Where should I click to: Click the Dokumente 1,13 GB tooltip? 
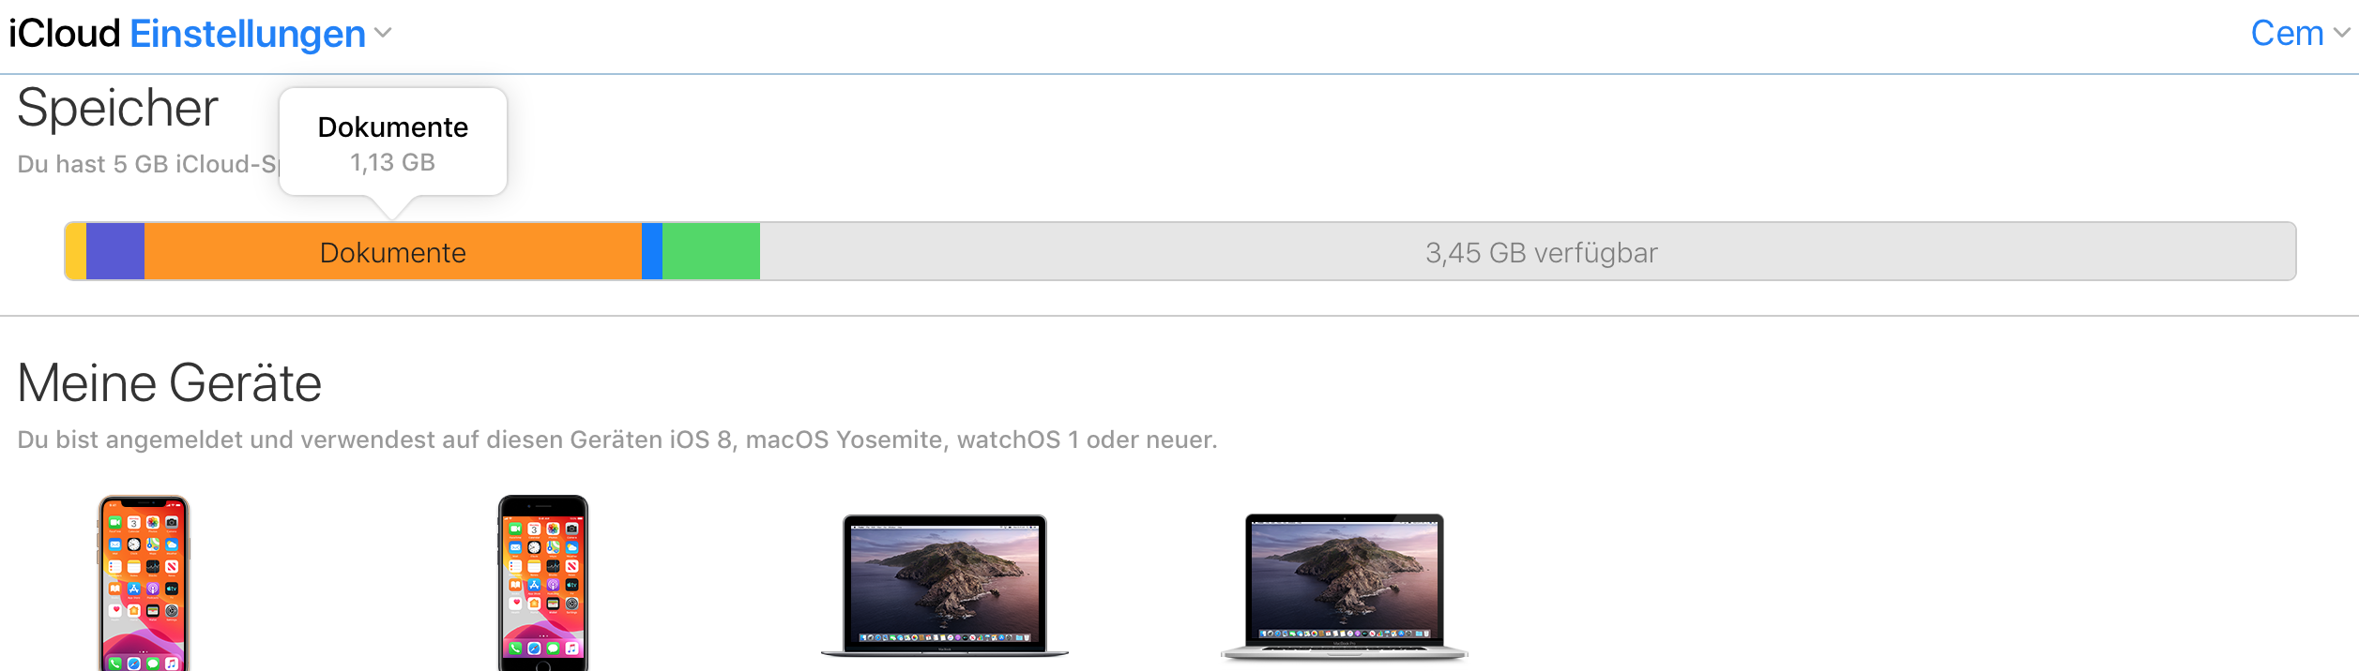[x=393, y=142]
